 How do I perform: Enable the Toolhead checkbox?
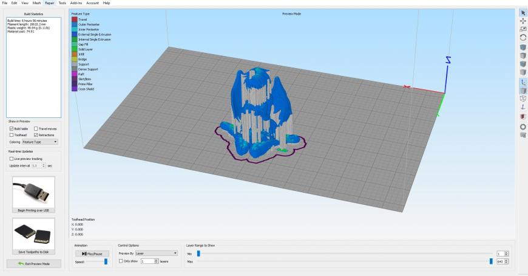coord(12,135)
